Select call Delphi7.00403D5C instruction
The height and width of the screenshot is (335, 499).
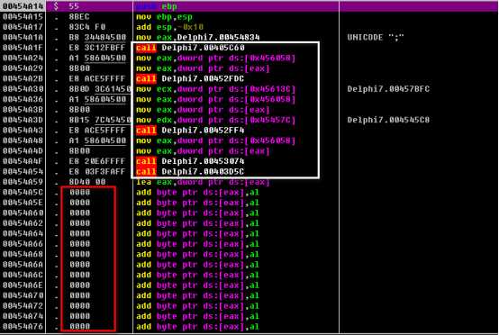[x=190, y=171]
